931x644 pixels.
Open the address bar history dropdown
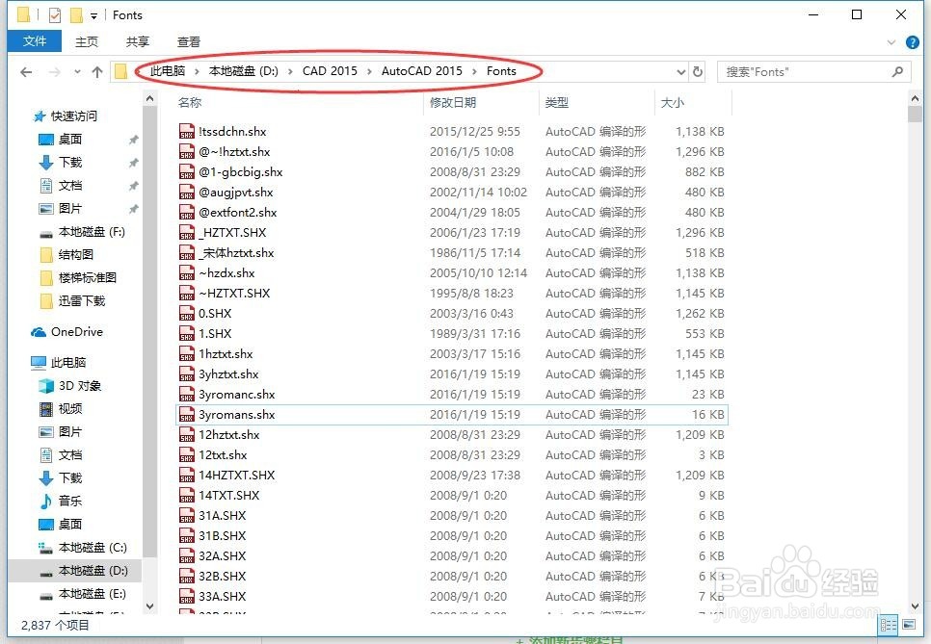(681, 72)
